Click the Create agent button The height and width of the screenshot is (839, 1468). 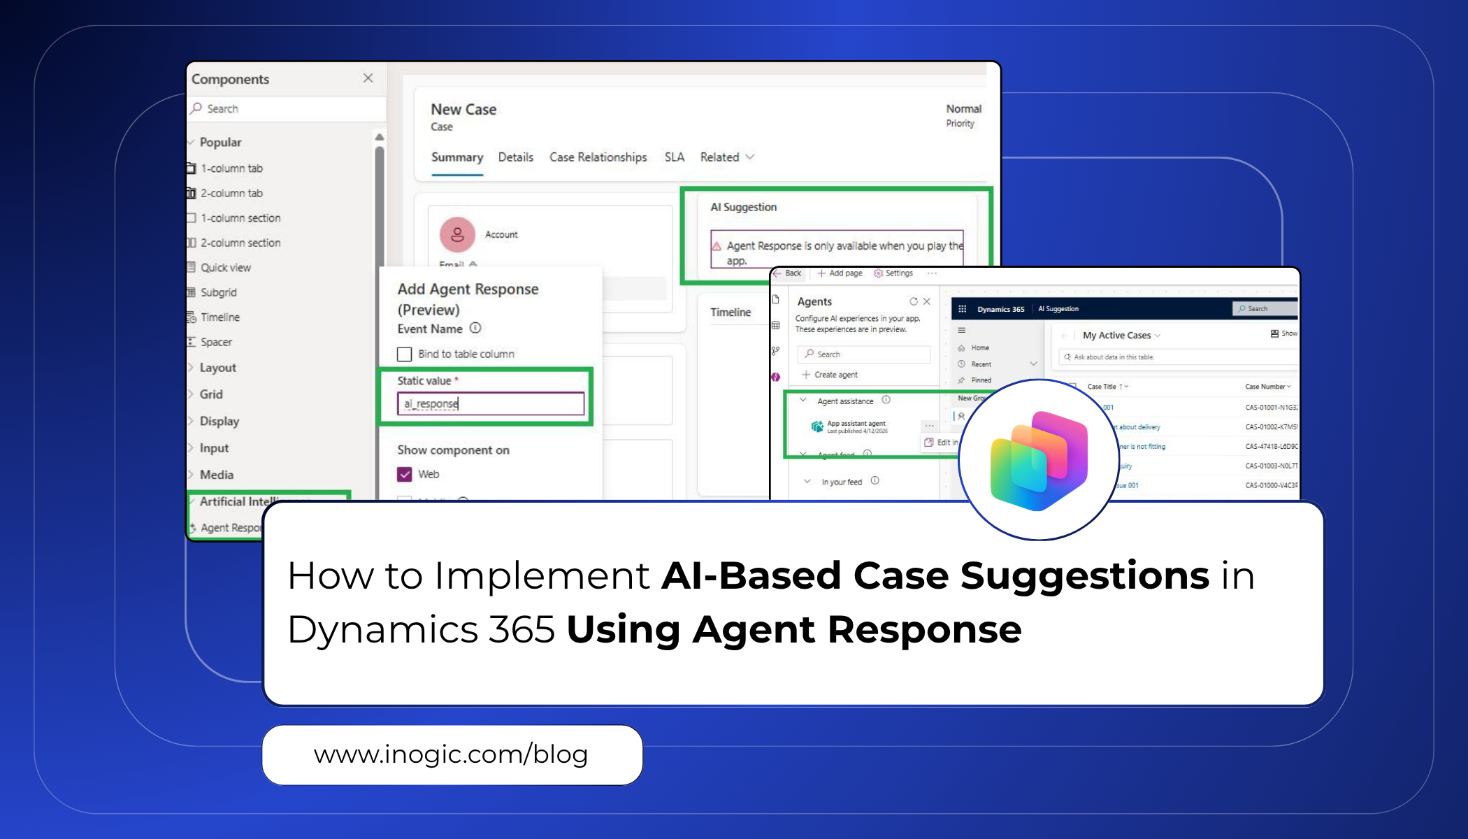[x=832, y=375]
